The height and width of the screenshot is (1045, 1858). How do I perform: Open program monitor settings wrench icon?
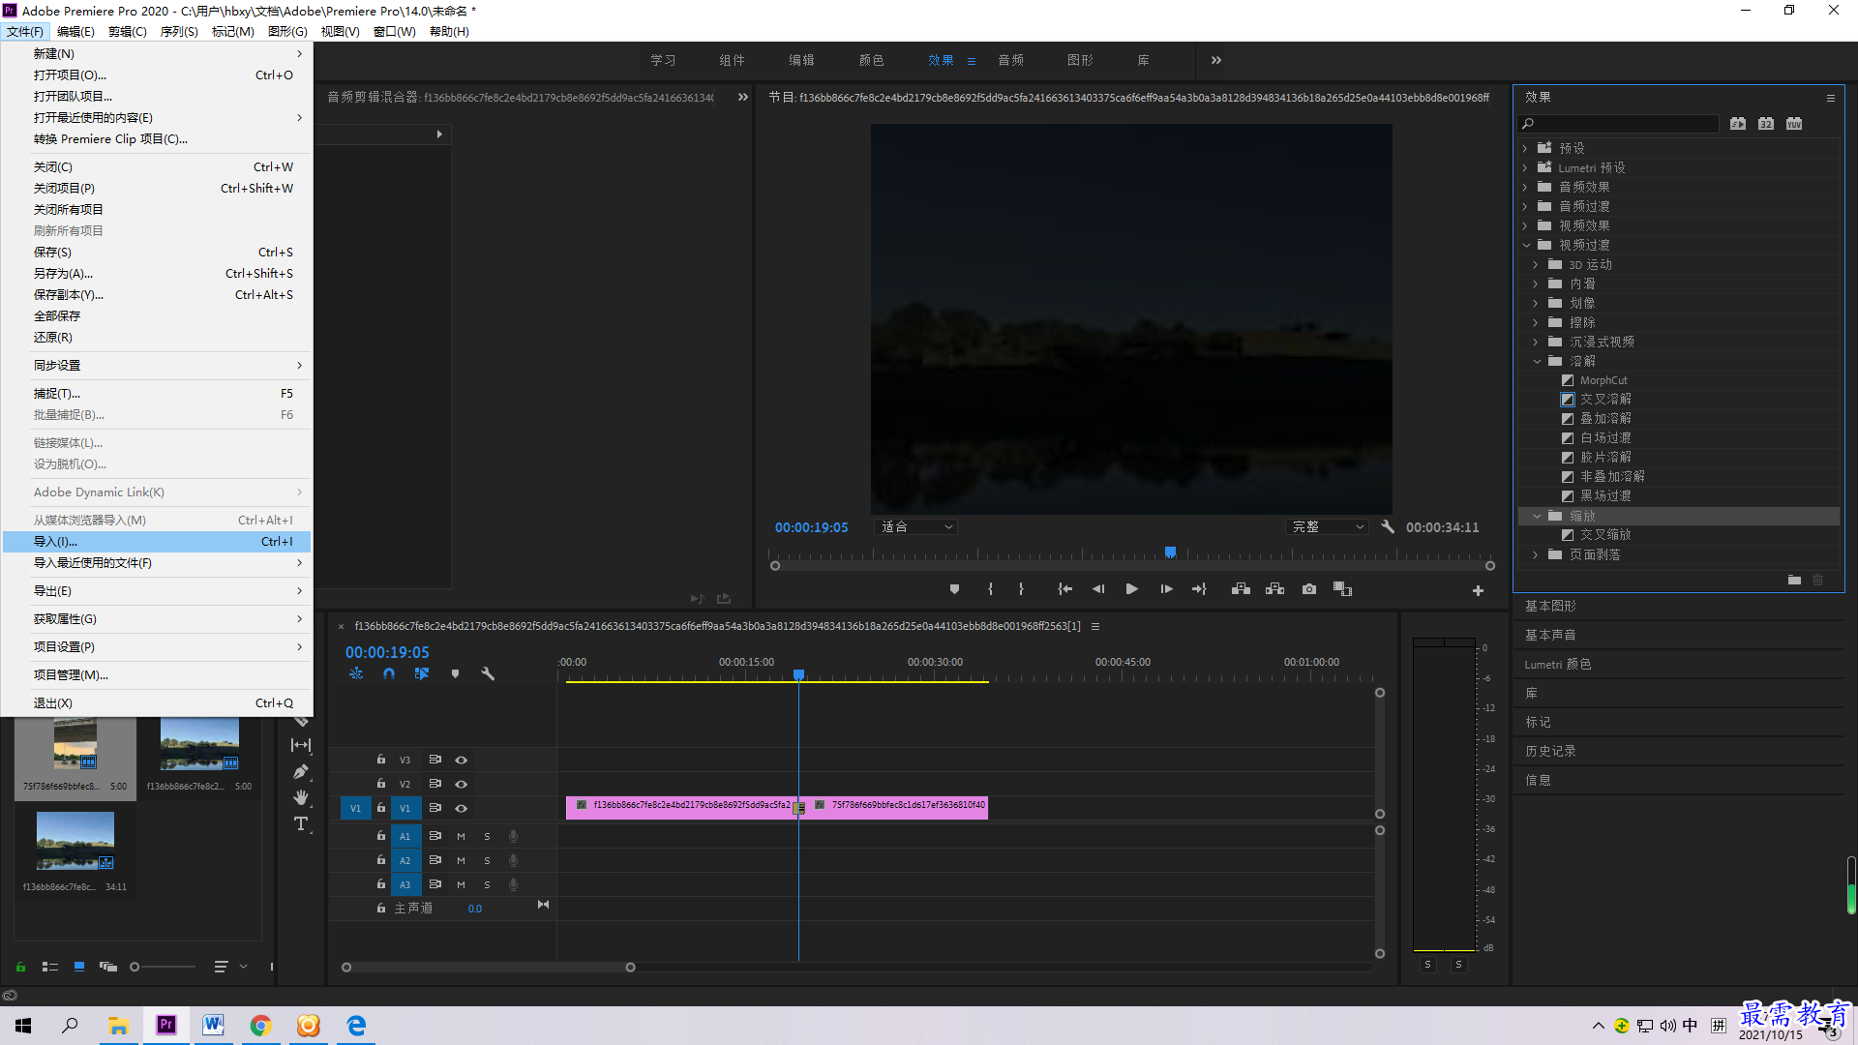pyautogui.click(x=1388, y=527)
